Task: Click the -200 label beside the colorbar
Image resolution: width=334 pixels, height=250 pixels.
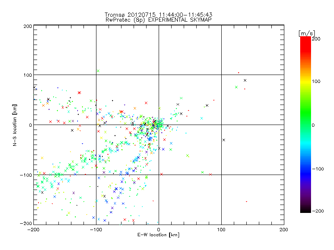Action: (x=318, y=211)
